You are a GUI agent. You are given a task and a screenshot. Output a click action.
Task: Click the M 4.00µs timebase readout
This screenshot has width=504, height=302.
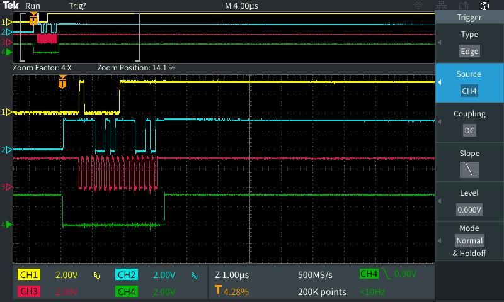pos(241,6)
